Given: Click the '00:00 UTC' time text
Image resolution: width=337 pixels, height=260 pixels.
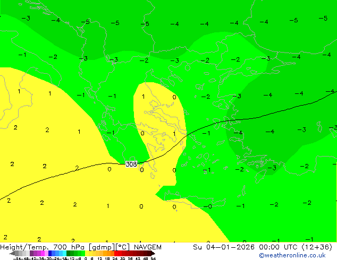Looking at the screenshot, I should click(x=279, y=247).
